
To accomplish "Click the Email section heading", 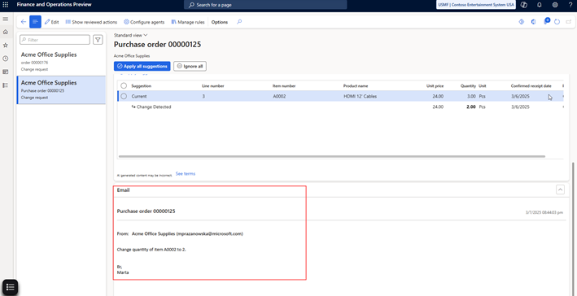I will click(x=123, y=190).
